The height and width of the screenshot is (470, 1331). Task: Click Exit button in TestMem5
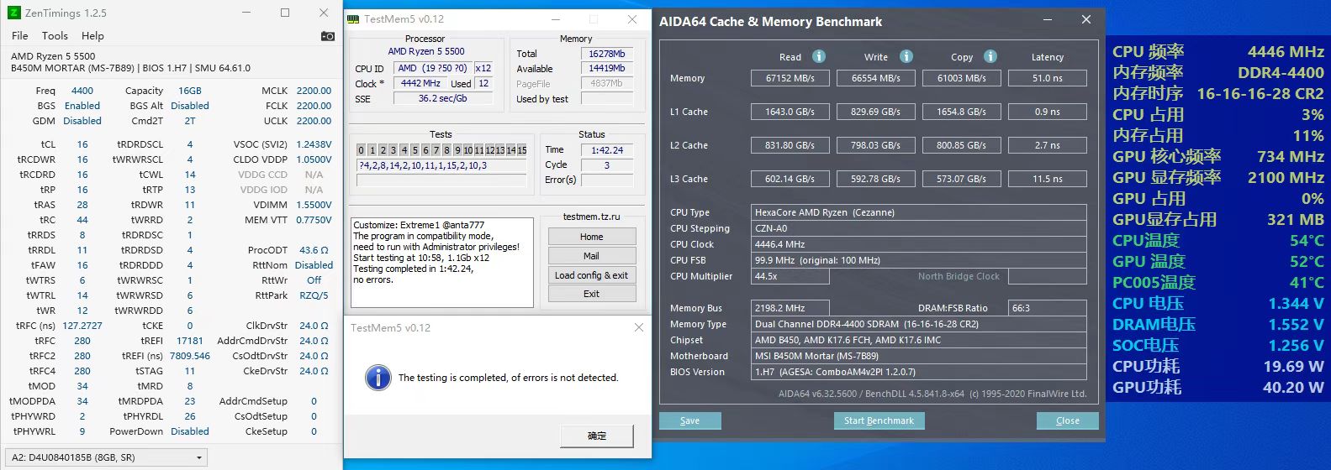592,295
